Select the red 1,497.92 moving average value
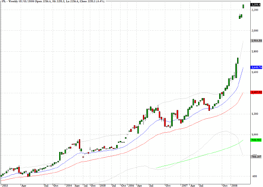The image size is (263, 187). tap(256, 92)
